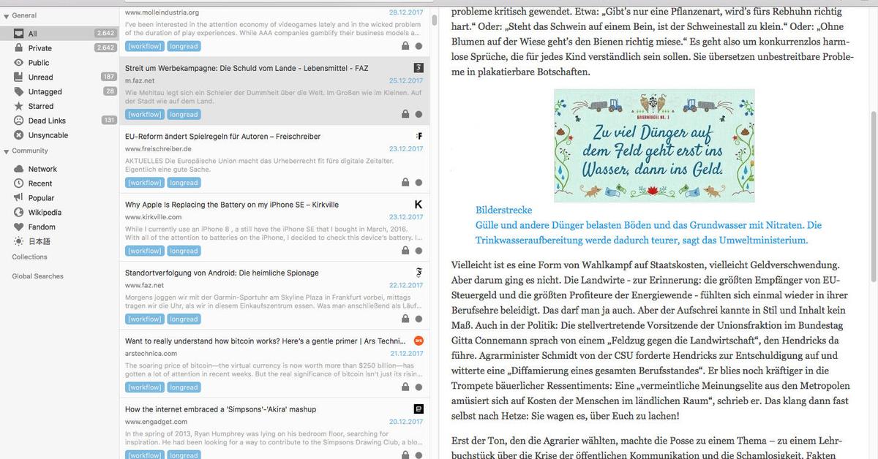Image resolution: width=878 pixels, height=459 pixels.
Task: Click Freischreiber favicon on EU-Reform bookmark
Action: point(419,136)
